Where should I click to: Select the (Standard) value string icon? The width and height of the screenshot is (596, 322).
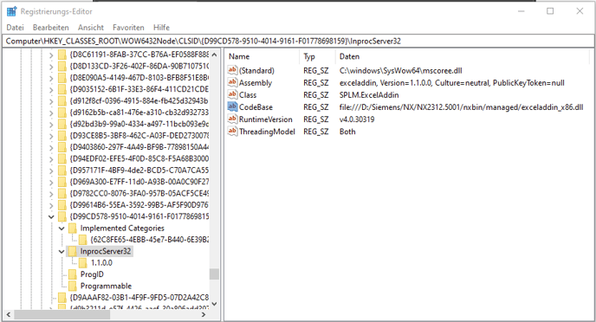pyautogui.click(x=232, y=70)
